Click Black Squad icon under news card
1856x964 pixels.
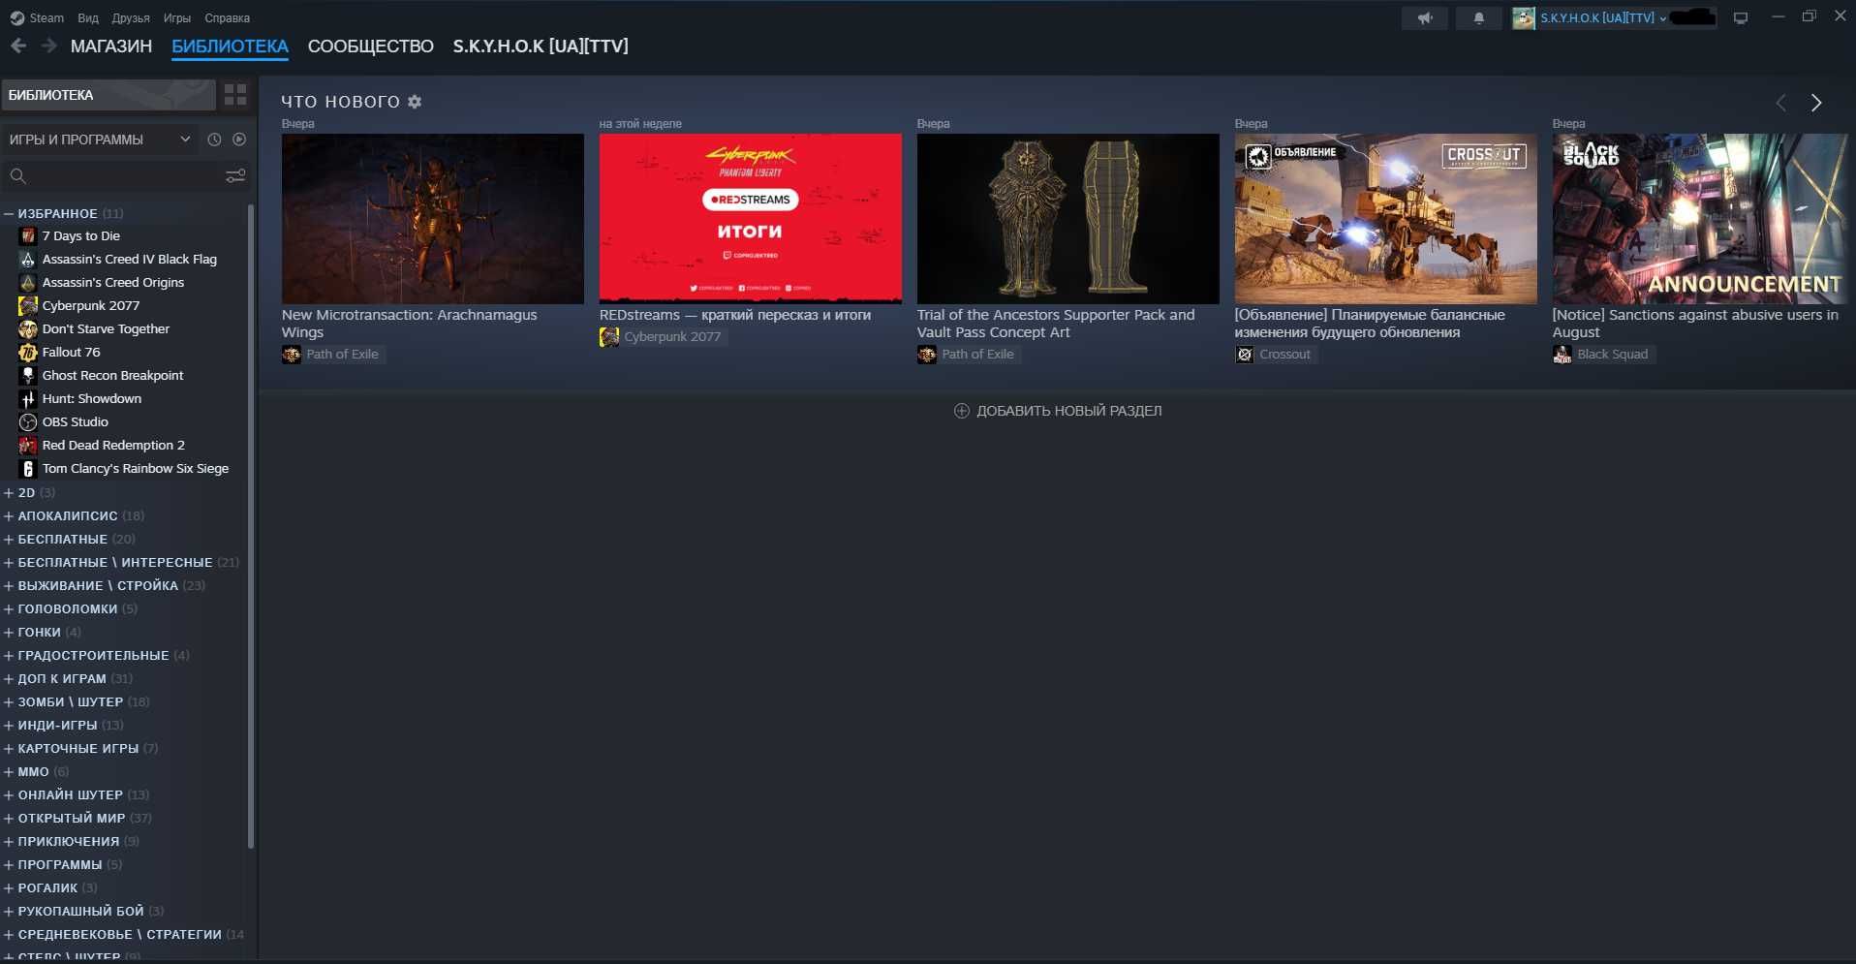coord(1562,355)
